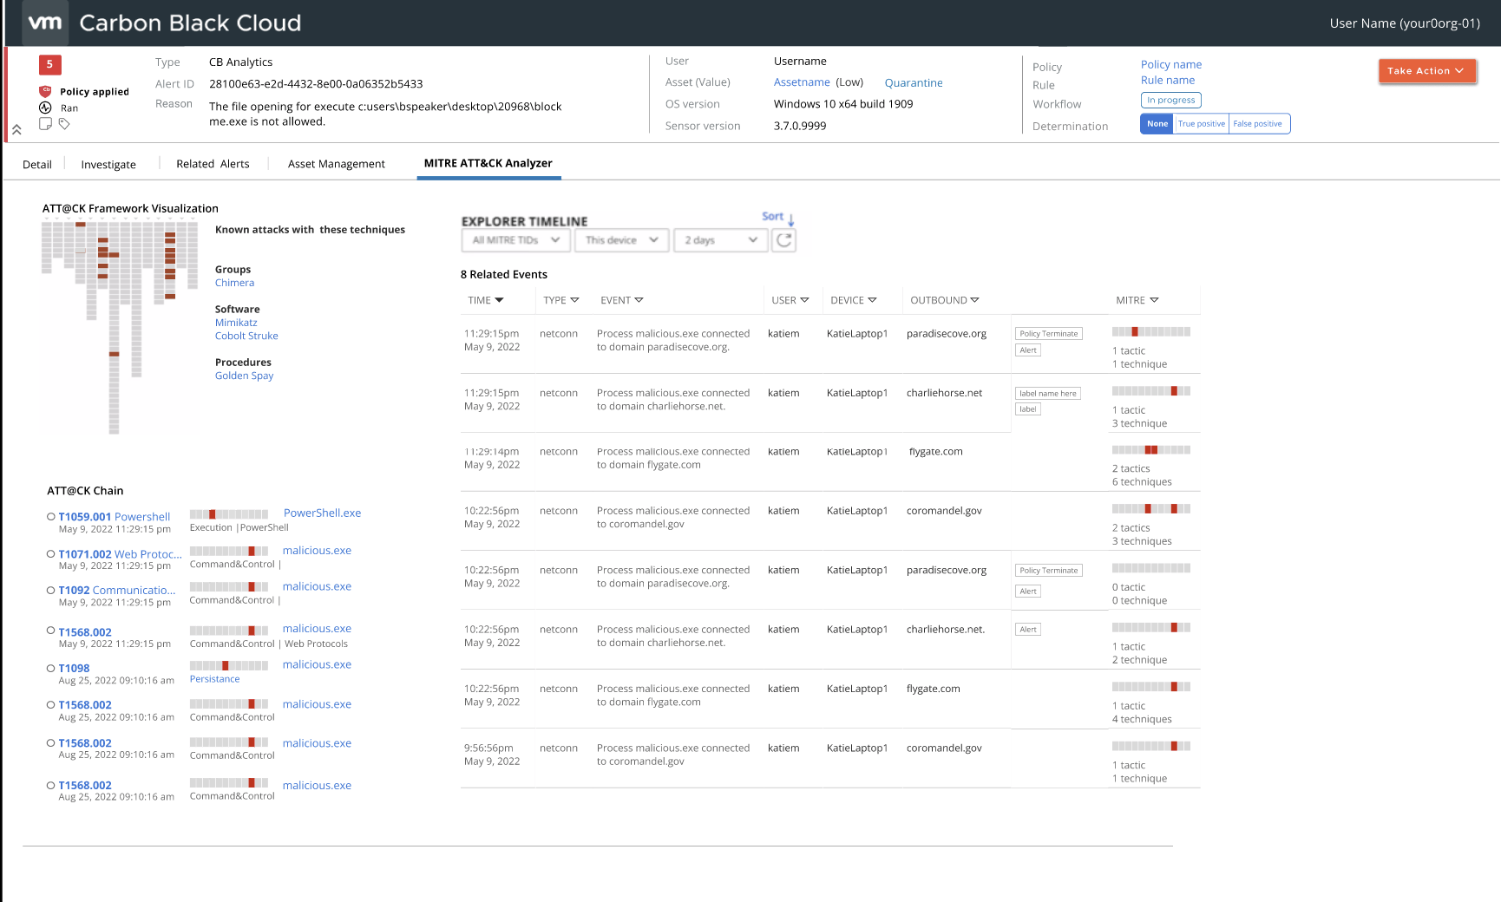
Task: Open the Policy name link
Action: [x=1171, y=64]
